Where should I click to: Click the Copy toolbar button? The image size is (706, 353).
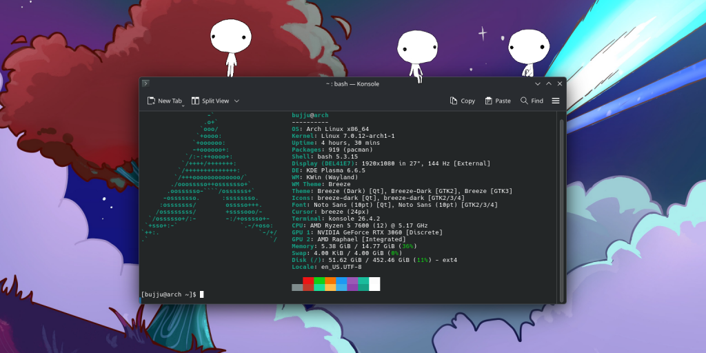(x=463, y=101)
